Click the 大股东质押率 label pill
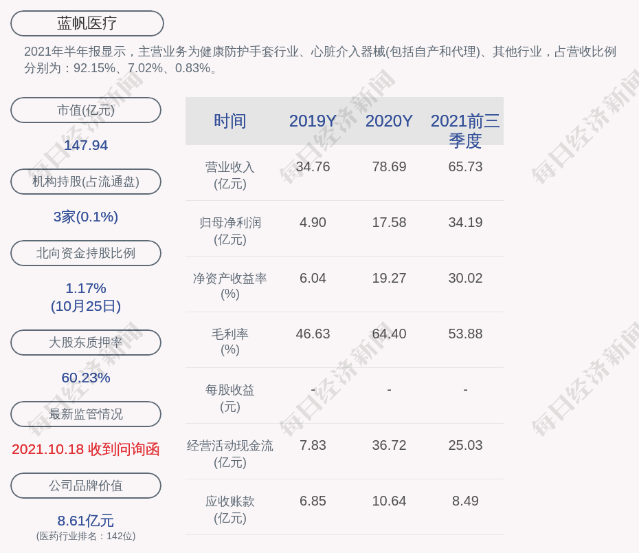 point(86,342)
